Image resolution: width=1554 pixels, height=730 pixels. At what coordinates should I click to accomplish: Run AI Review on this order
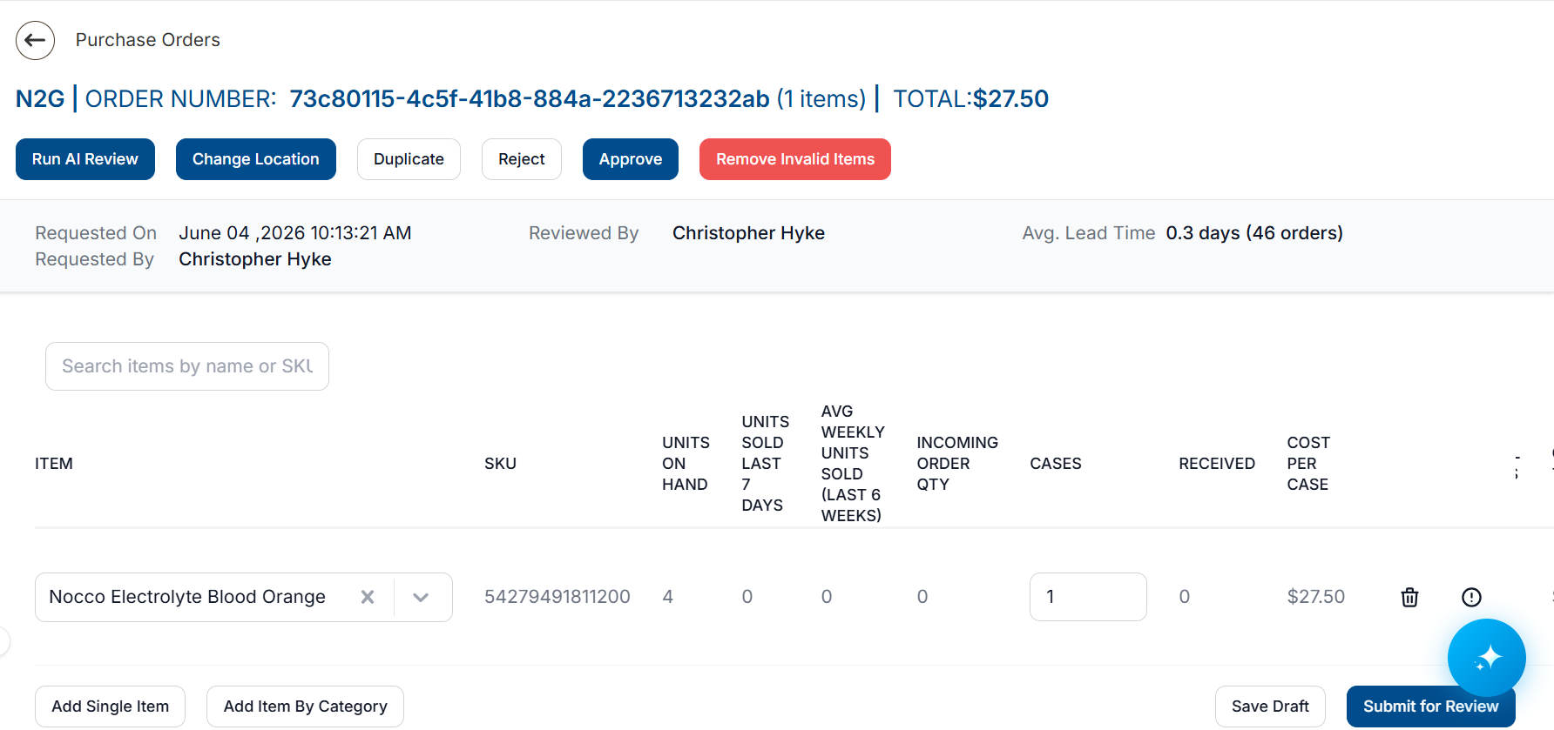coord(85,159)
